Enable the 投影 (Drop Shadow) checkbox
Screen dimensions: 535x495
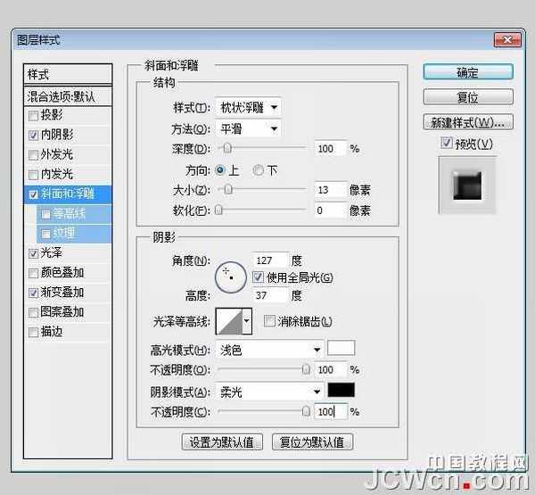click(34, 115)
